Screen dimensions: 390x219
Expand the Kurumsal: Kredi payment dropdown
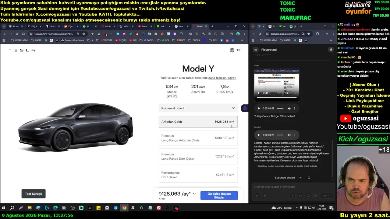click(198, 108)
